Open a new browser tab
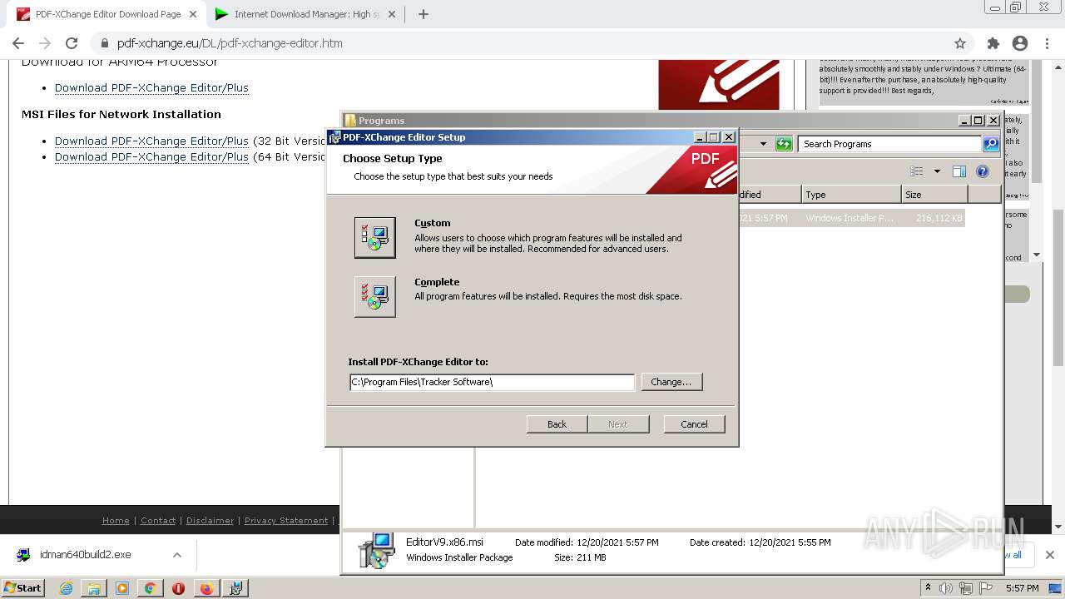 [x=423, y=14]
